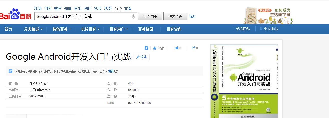Expand the 百科用户 dropdown menu
Viewport: 329px width, 118px height.
(x=119, y=29)
